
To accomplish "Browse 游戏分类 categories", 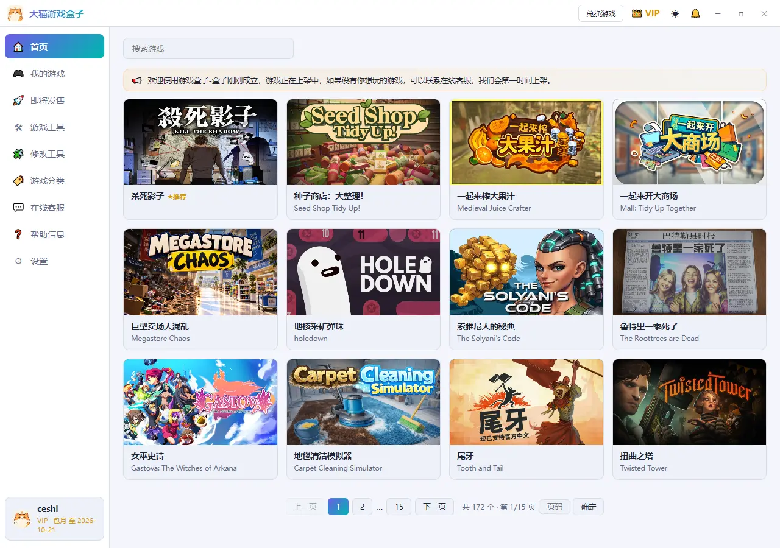I will click(x=54, y=181).
